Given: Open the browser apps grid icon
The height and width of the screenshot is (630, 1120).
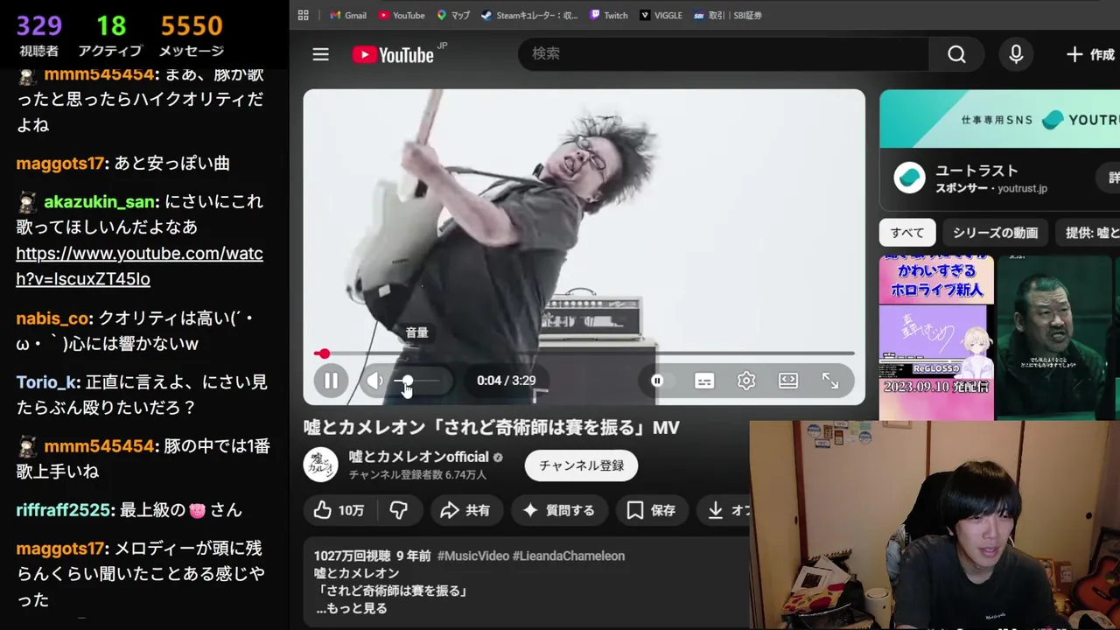Looking at the screenshot, I should coord(304,15).
